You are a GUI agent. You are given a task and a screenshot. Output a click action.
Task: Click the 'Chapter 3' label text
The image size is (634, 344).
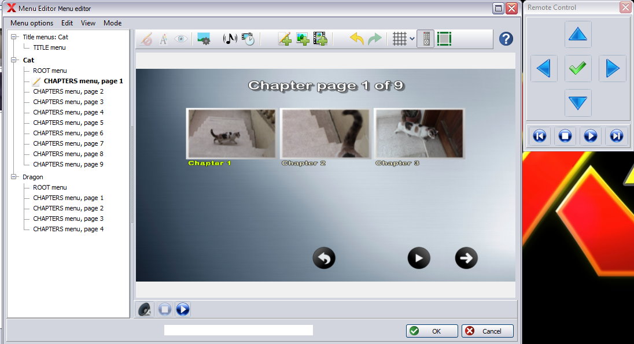(x=397, y=163)
